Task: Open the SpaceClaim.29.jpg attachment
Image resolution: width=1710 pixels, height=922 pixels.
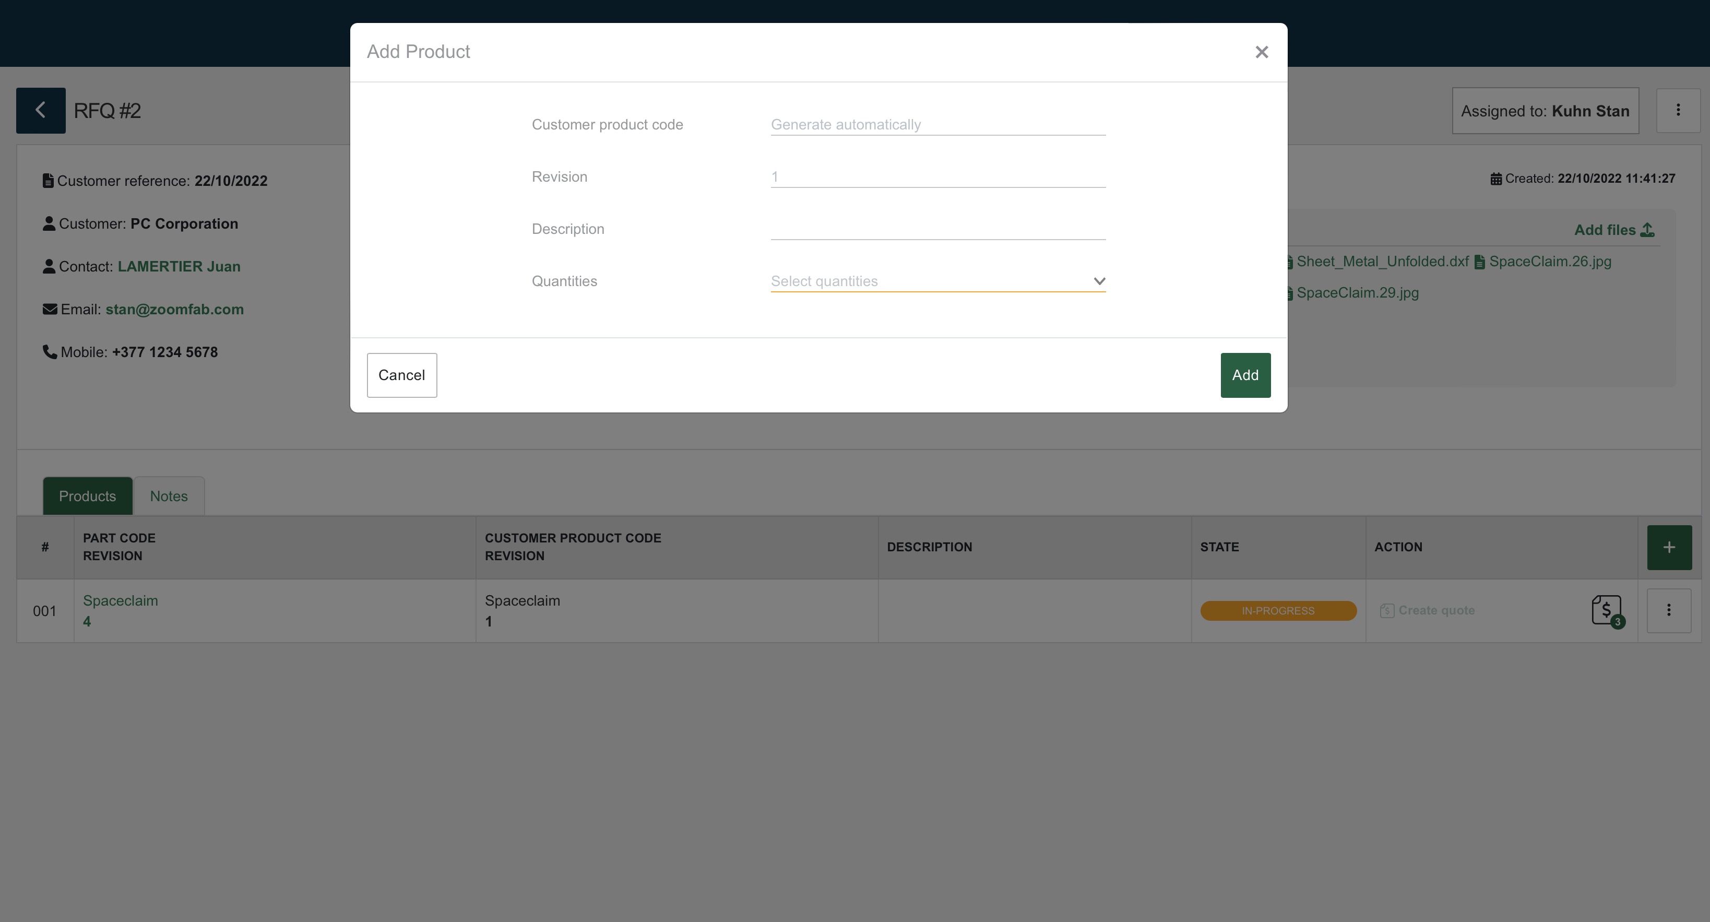Action: coord(1357,293)
